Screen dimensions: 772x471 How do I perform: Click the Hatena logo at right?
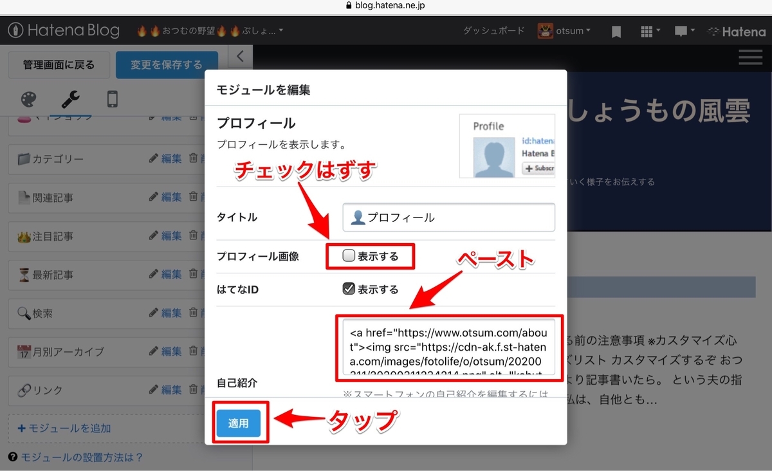(737, 31)
